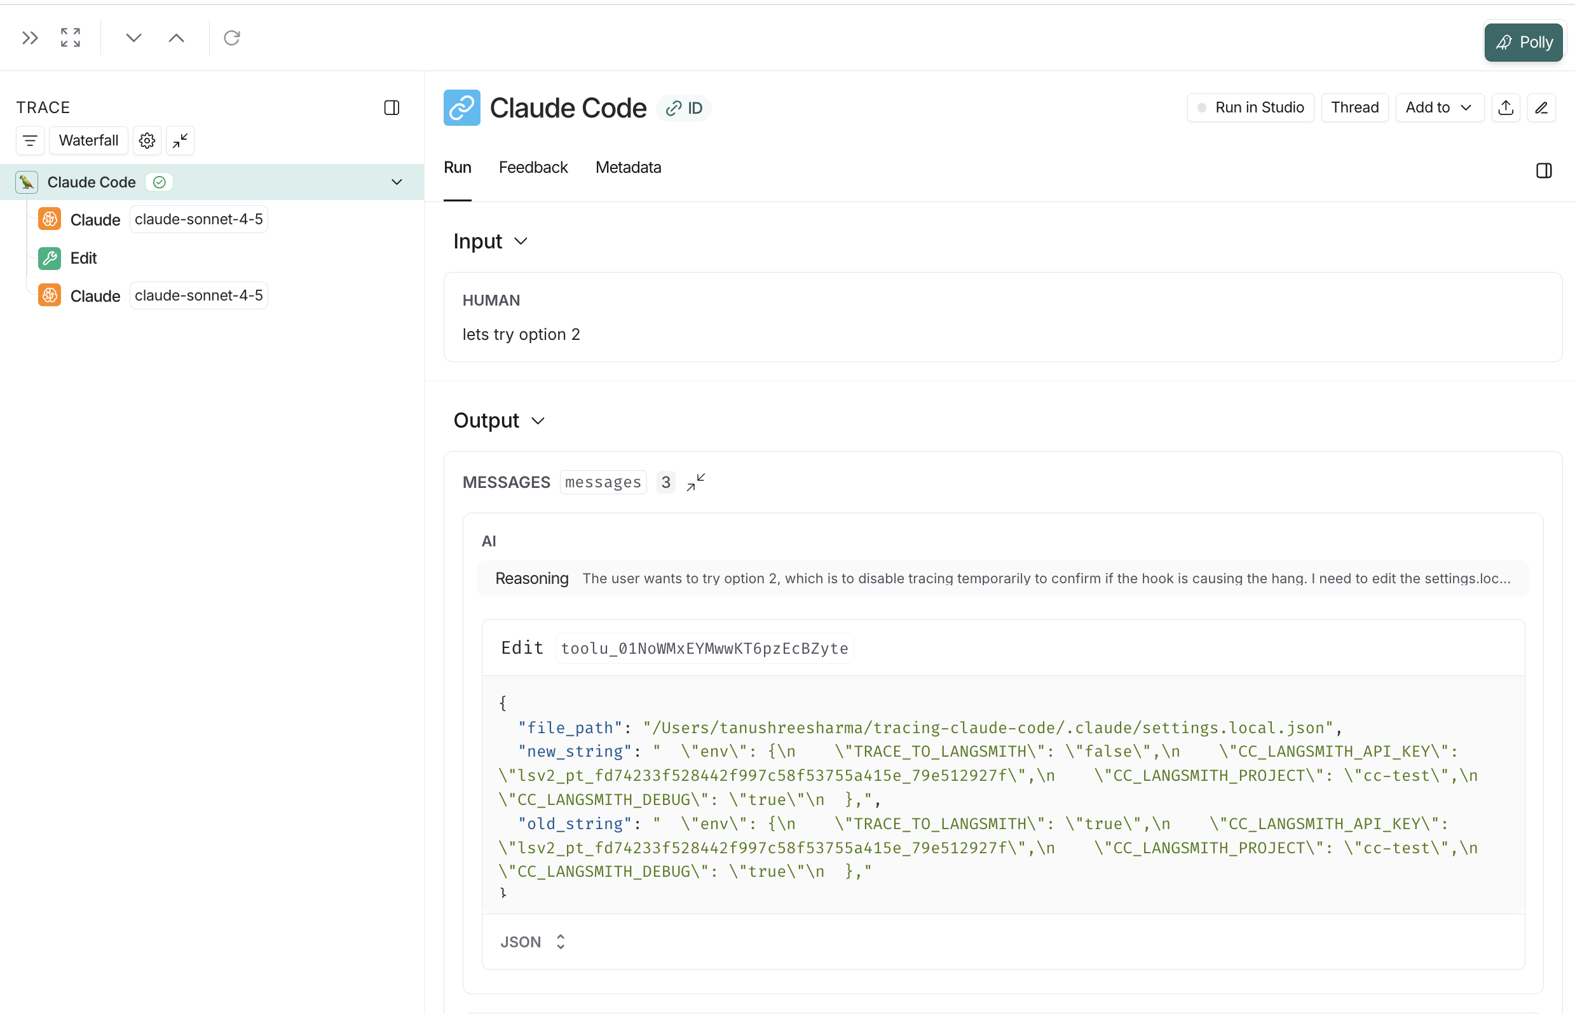Screen dimensions: 1575x1014
Task: Toggle the right details side panel
Action: coord(1544,170)
